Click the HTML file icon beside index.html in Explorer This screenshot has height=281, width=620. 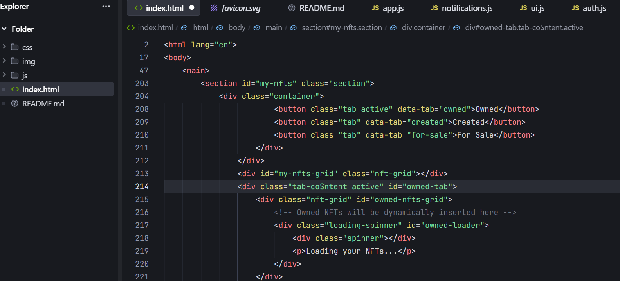tap(15, 89)
